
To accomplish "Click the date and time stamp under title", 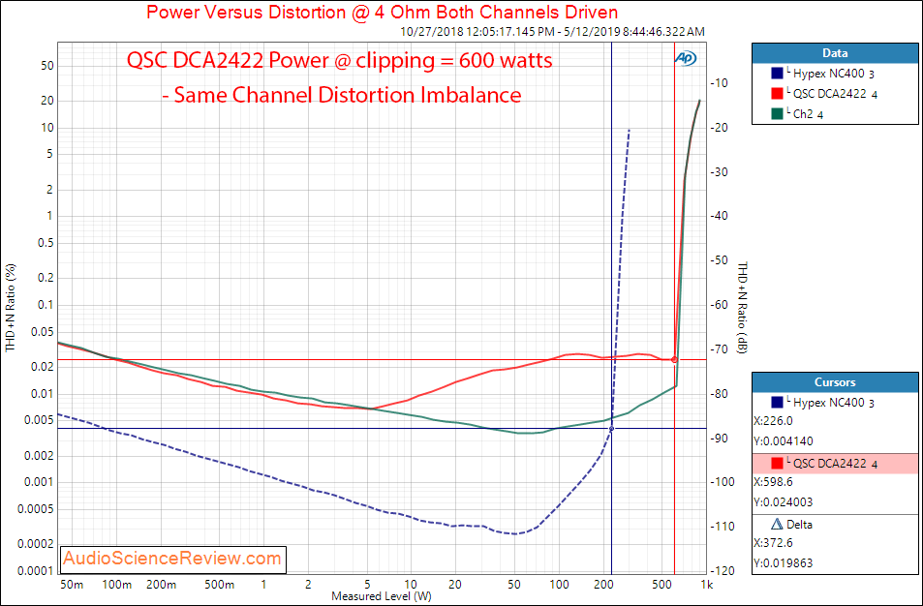I will [x=552, y=32].
